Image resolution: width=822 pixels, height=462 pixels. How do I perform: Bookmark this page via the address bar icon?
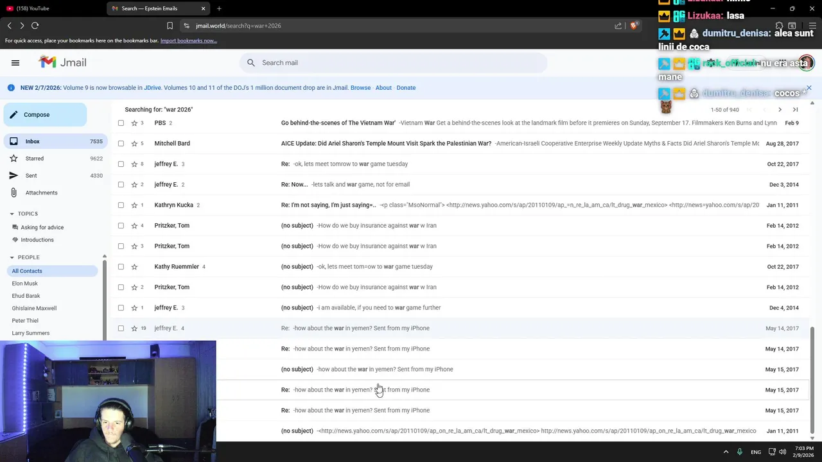point(170,26)
